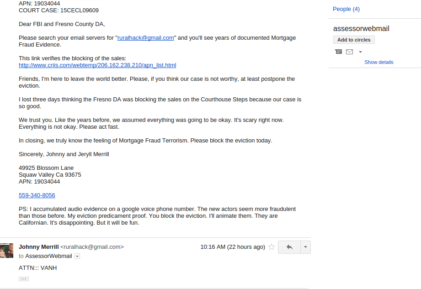This screenshot has height=289, width=421.
Task: Click the reply arrow button
Action: (289, 247)
